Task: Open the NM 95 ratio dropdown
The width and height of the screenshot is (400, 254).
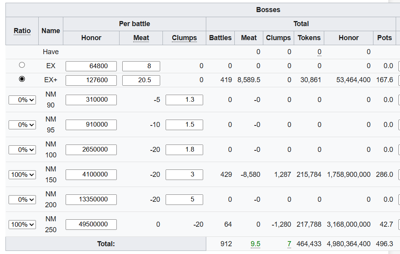Action: coord(22,125)
